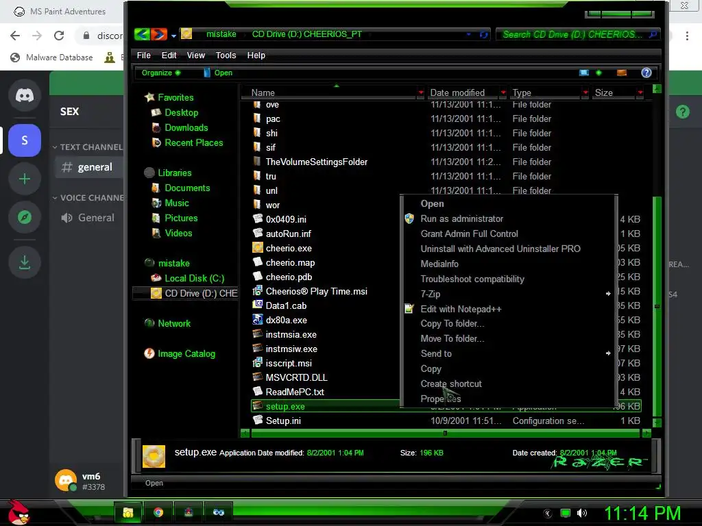Viewport: 702px width, 526px height.
Task: Click the preview pane icon in toolbar
Action: [621, 73]
